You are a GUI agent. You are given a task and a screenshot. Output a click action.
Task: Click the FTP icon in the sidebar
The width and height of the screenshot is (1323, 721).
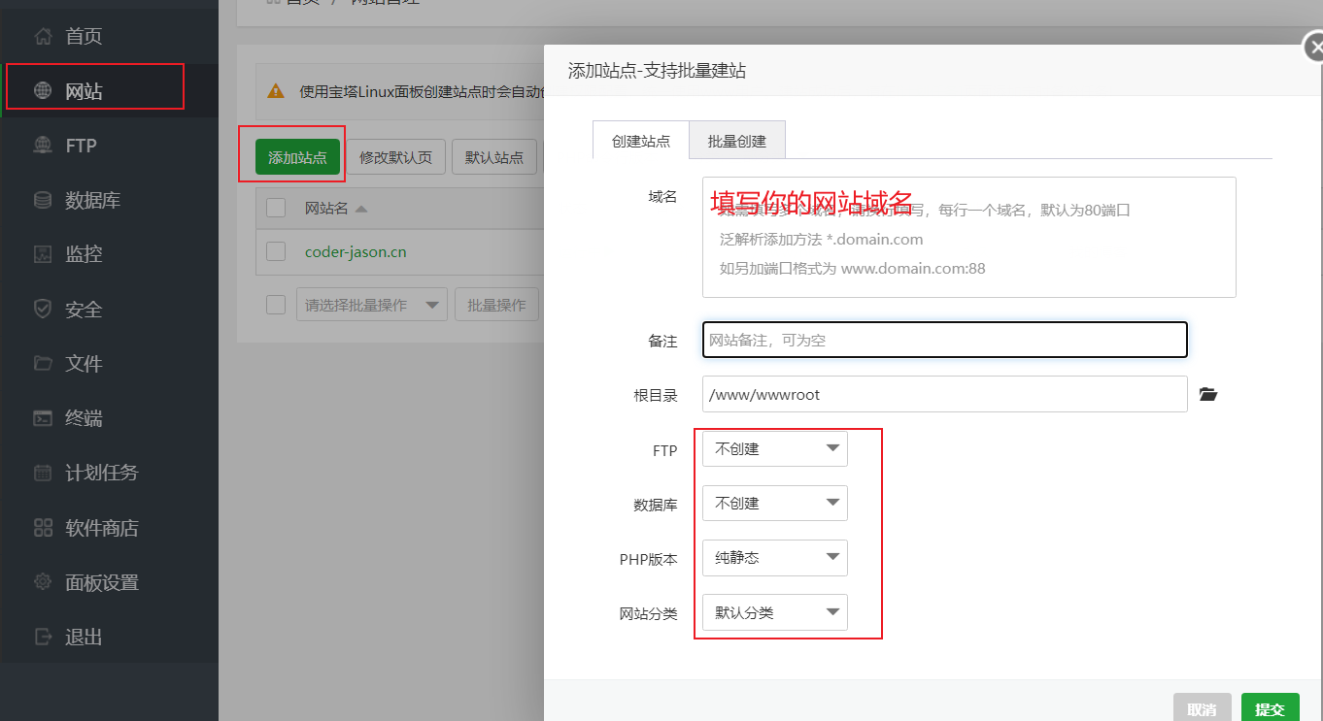coord(43,146)
